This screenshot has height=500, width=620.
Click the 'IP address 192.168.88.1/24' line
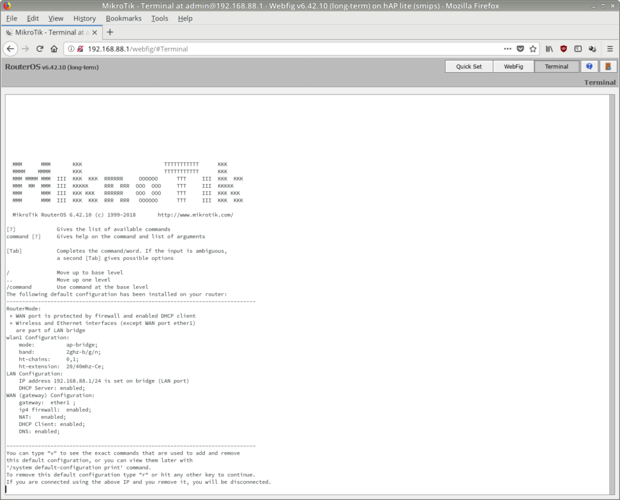coord(104,381)
